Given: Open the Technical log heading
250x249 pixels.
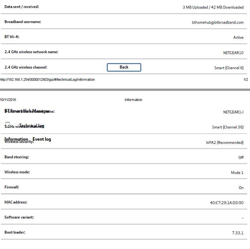Looking at the screenshot, I should [32, 126].
